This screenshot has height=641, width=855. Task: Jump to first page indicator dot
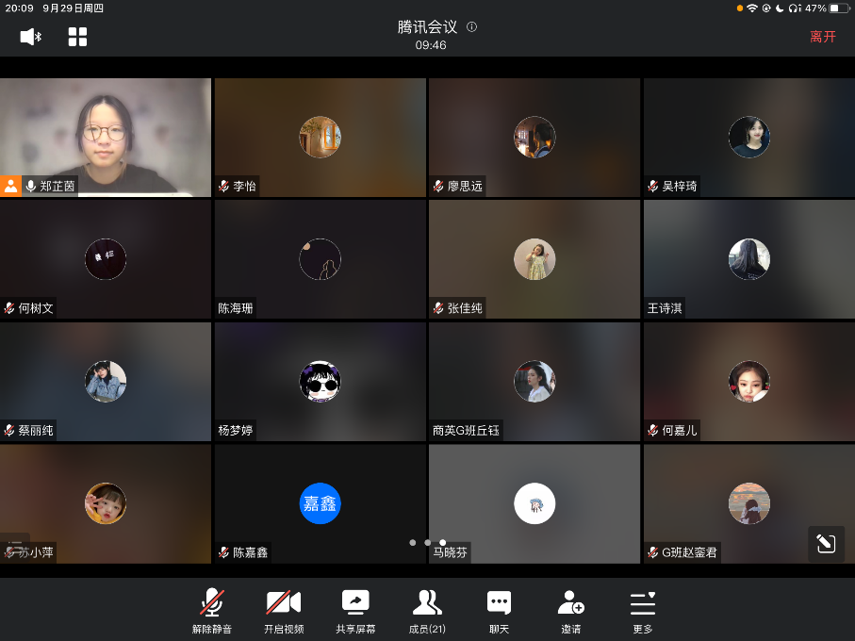[412, 543]
